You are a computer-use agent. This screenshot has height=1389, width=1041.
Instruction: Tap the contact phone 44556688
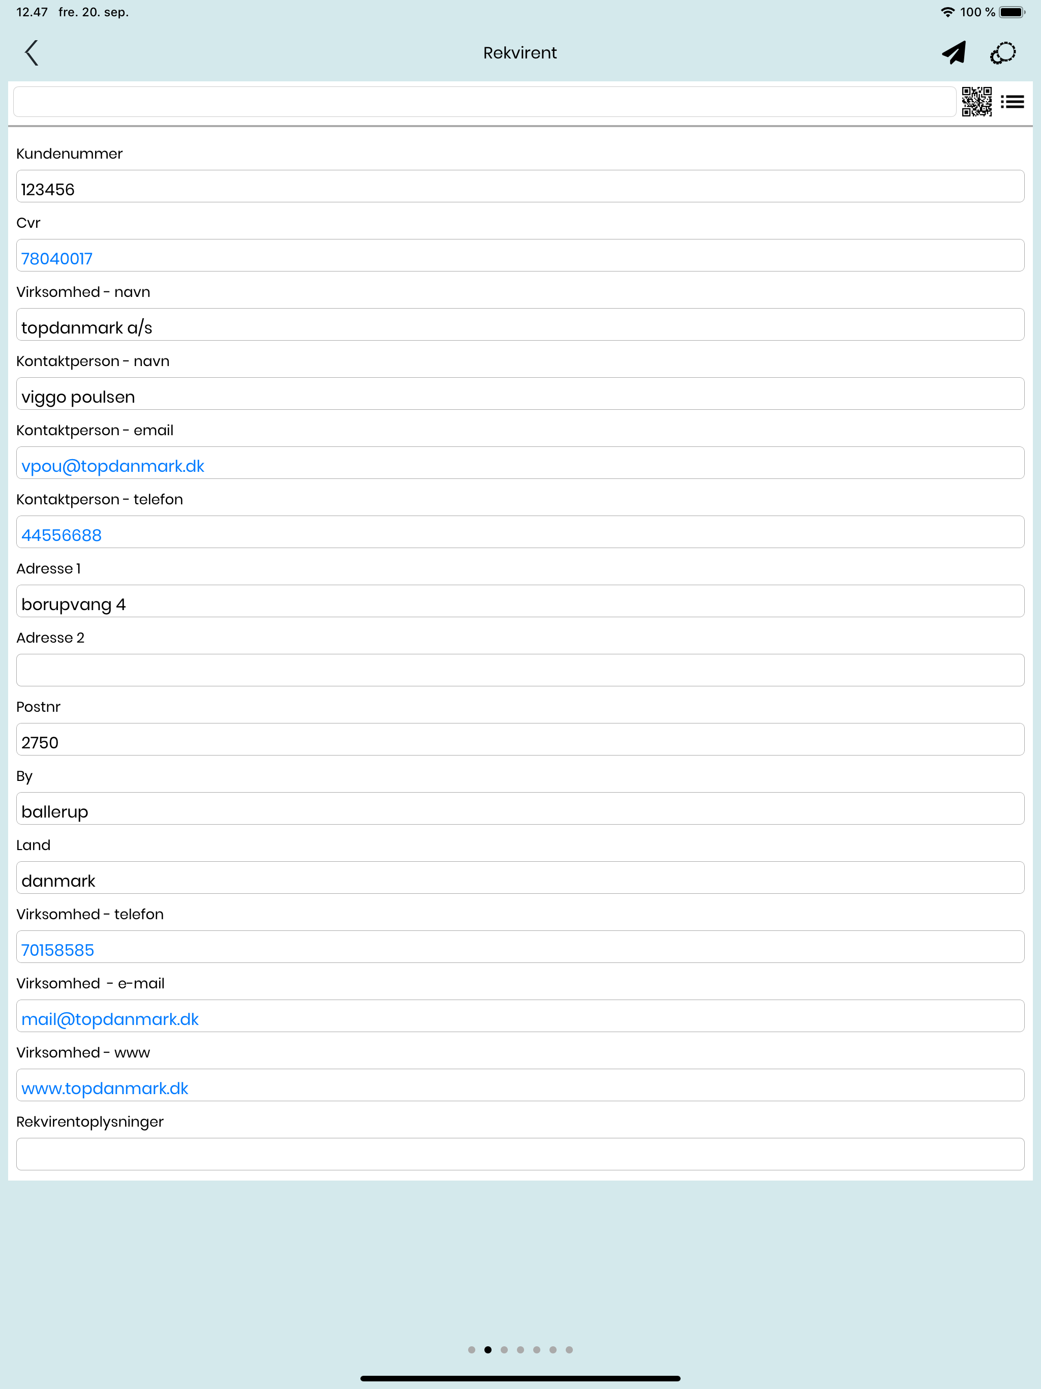[62, 535]
